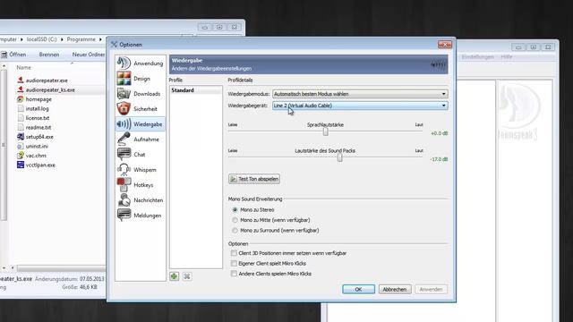Enable Andere Clients spielen Mikro Klicks
This screenshot has width=573, height=322.
[234, 274]
